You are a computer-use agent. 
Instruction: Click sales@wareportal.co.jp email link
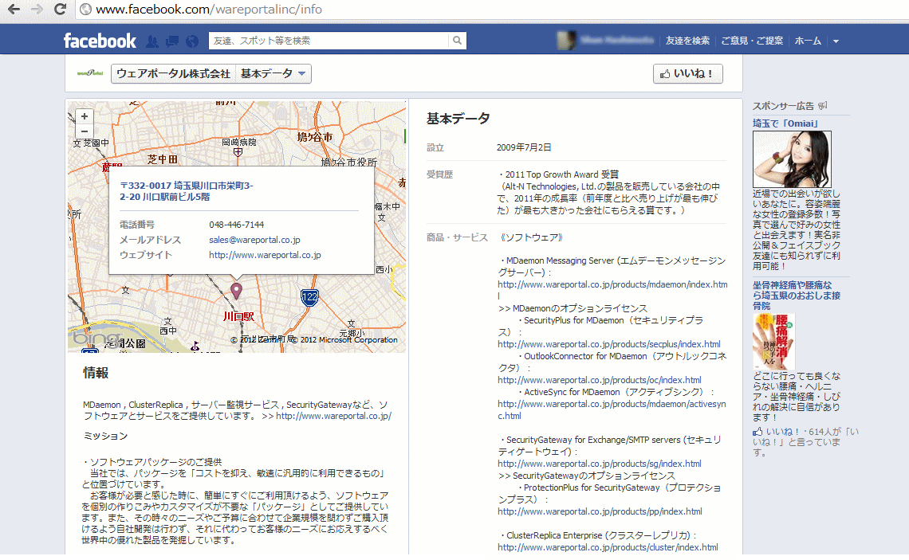[254, 240]
